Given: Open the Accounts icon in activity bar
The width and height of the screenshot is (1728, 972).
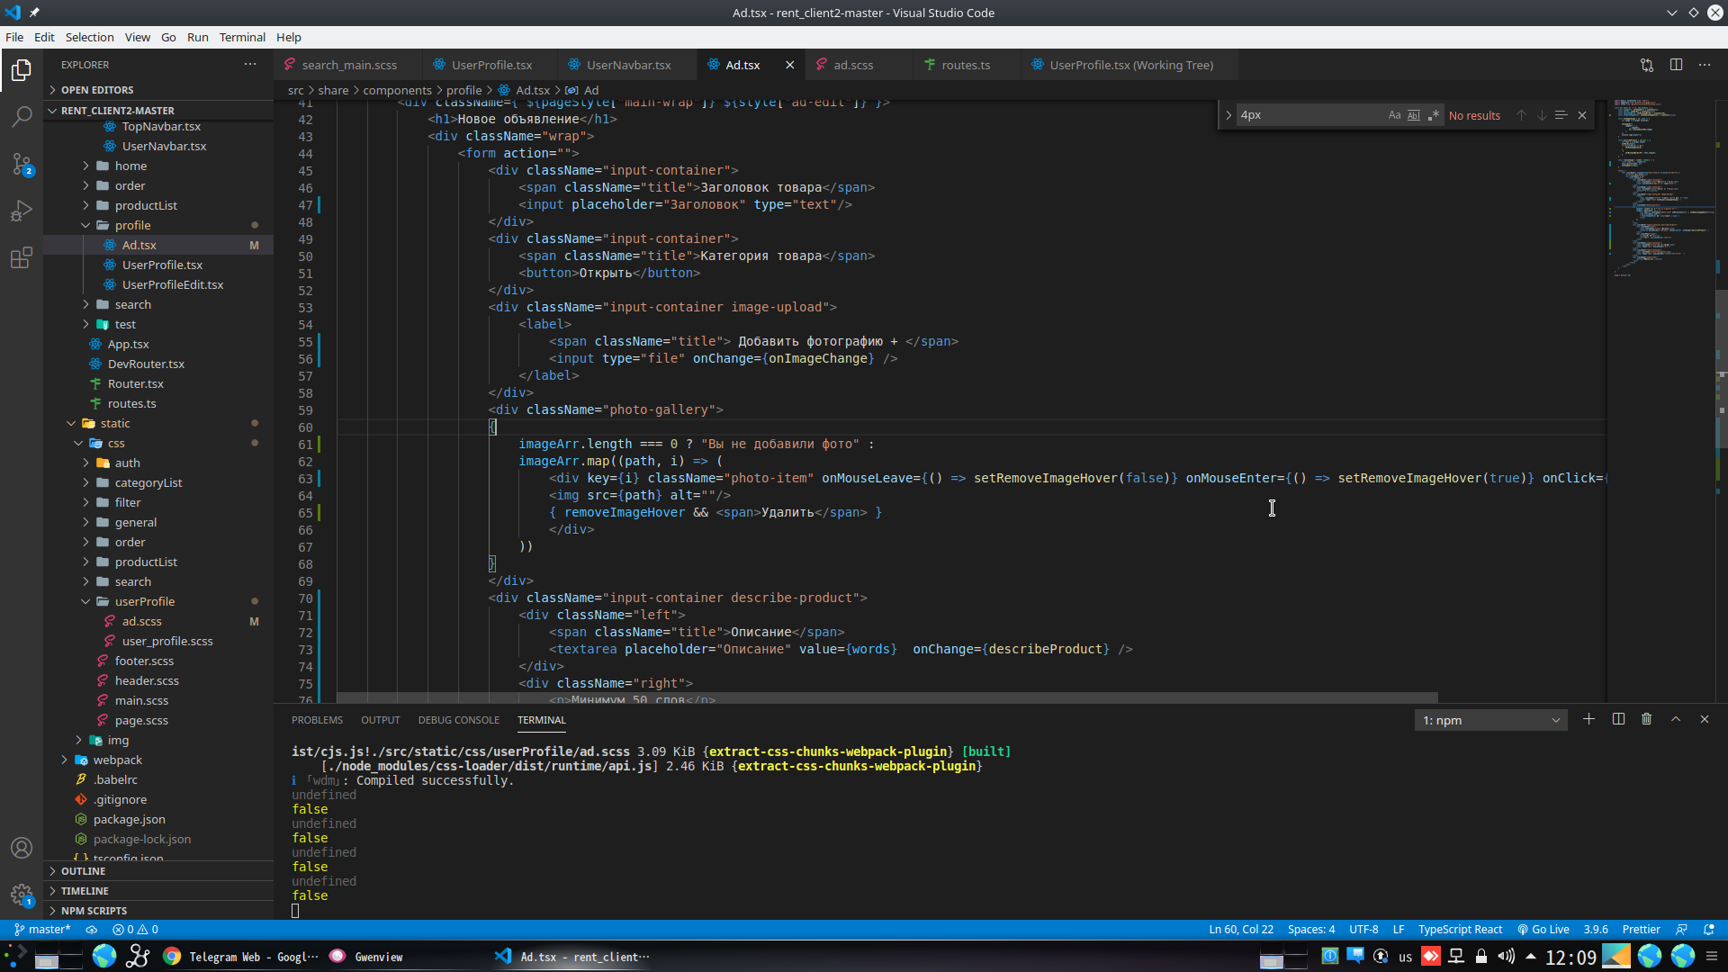Looking at the screenshot, I should pyautogui.click(x=22, y=848).
